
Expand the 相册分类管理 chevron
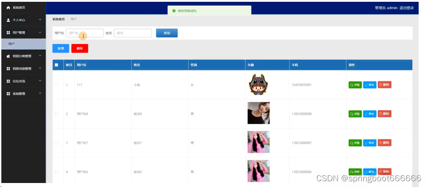(40, 56)
